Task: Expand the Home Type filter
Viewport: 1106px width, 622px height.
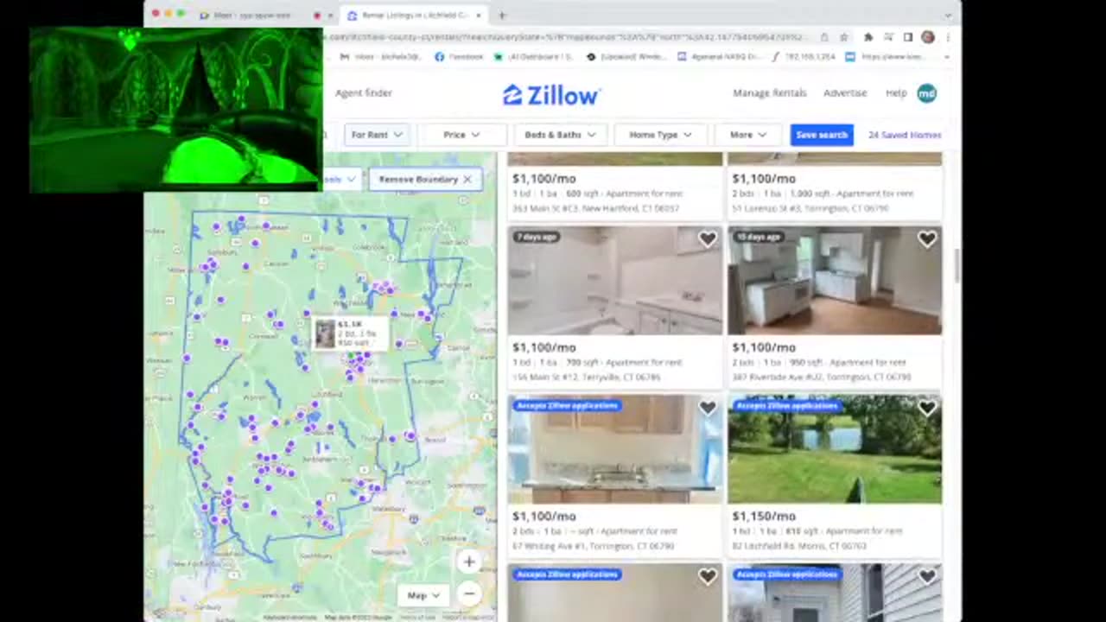Action: tap(660, 135)
